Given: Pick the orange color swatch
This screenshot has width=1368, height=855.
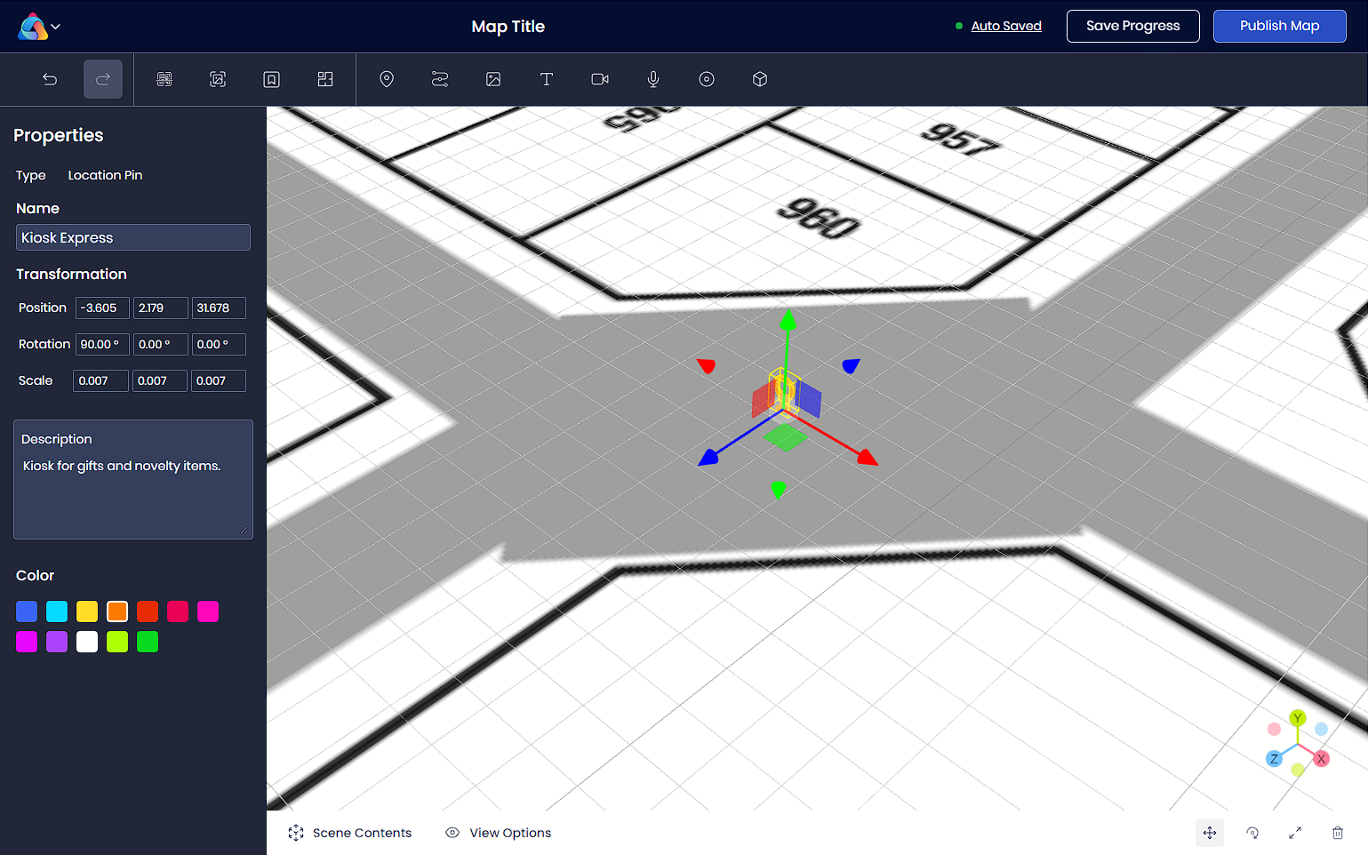Looking at the screenshot, I should [x=117, y=611].
